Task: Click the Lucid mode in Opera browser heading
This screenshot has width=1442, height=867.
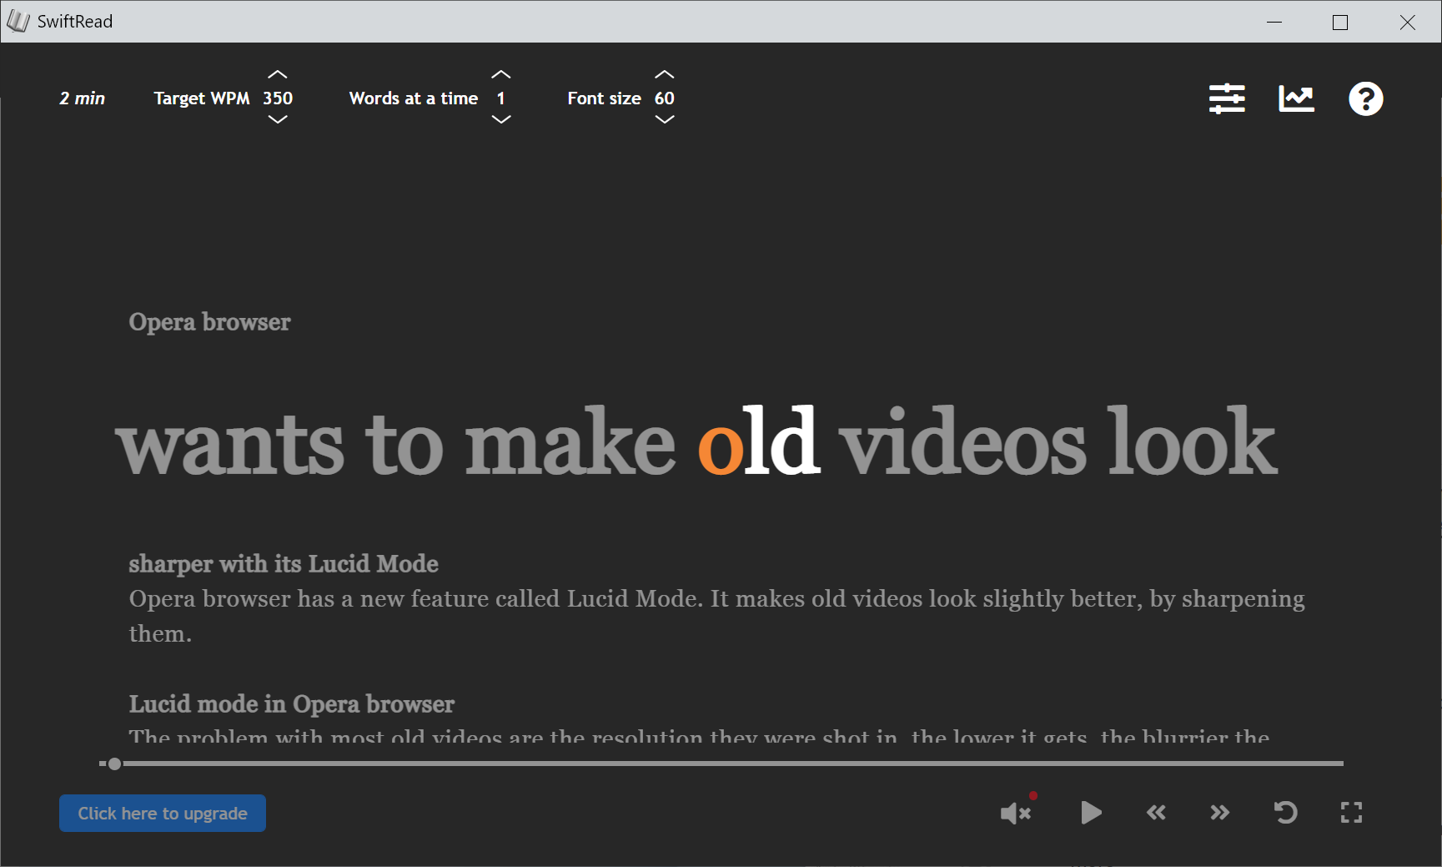Action: [291, 704]
